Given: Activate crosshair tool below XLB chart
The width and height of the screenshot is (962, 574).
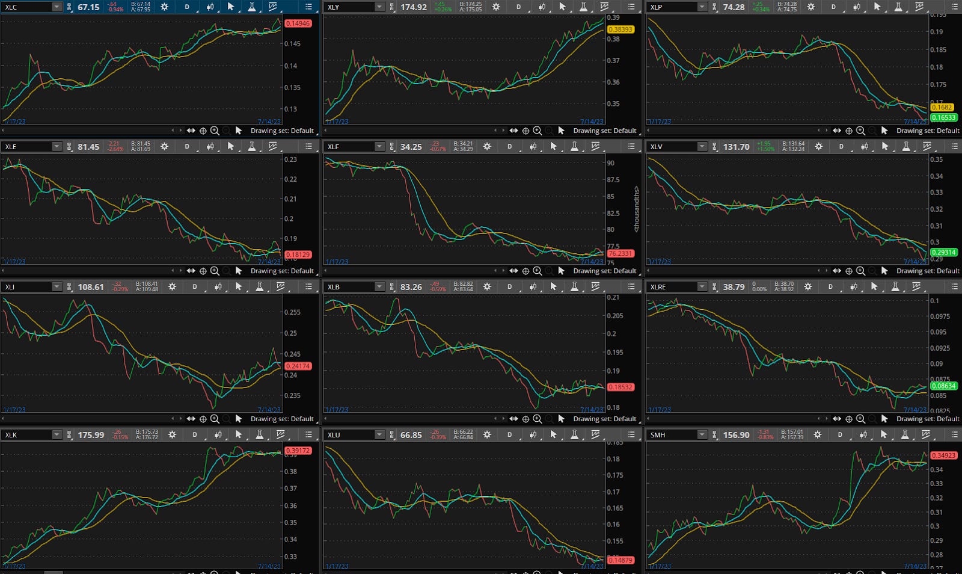Looking at the screenshot, I should coord(526,419).
